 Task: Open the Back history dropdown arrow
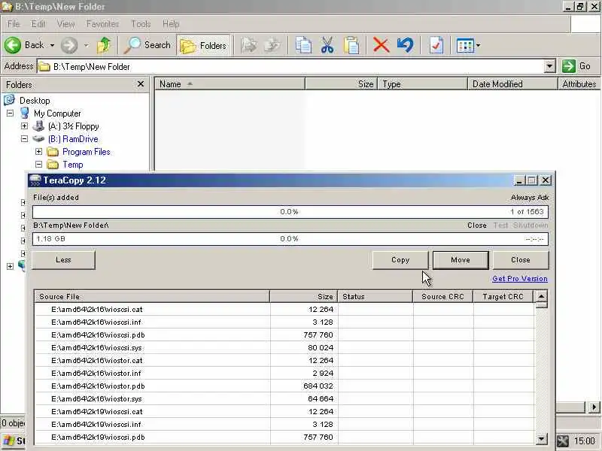coord(52,45)
